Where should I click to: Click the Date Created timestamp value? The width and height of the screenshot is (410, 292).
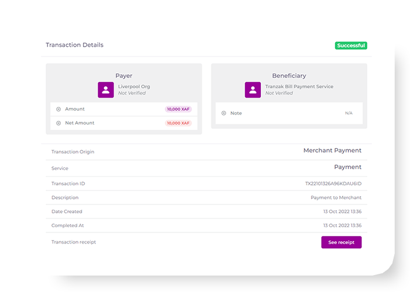[x=342, y=211]
